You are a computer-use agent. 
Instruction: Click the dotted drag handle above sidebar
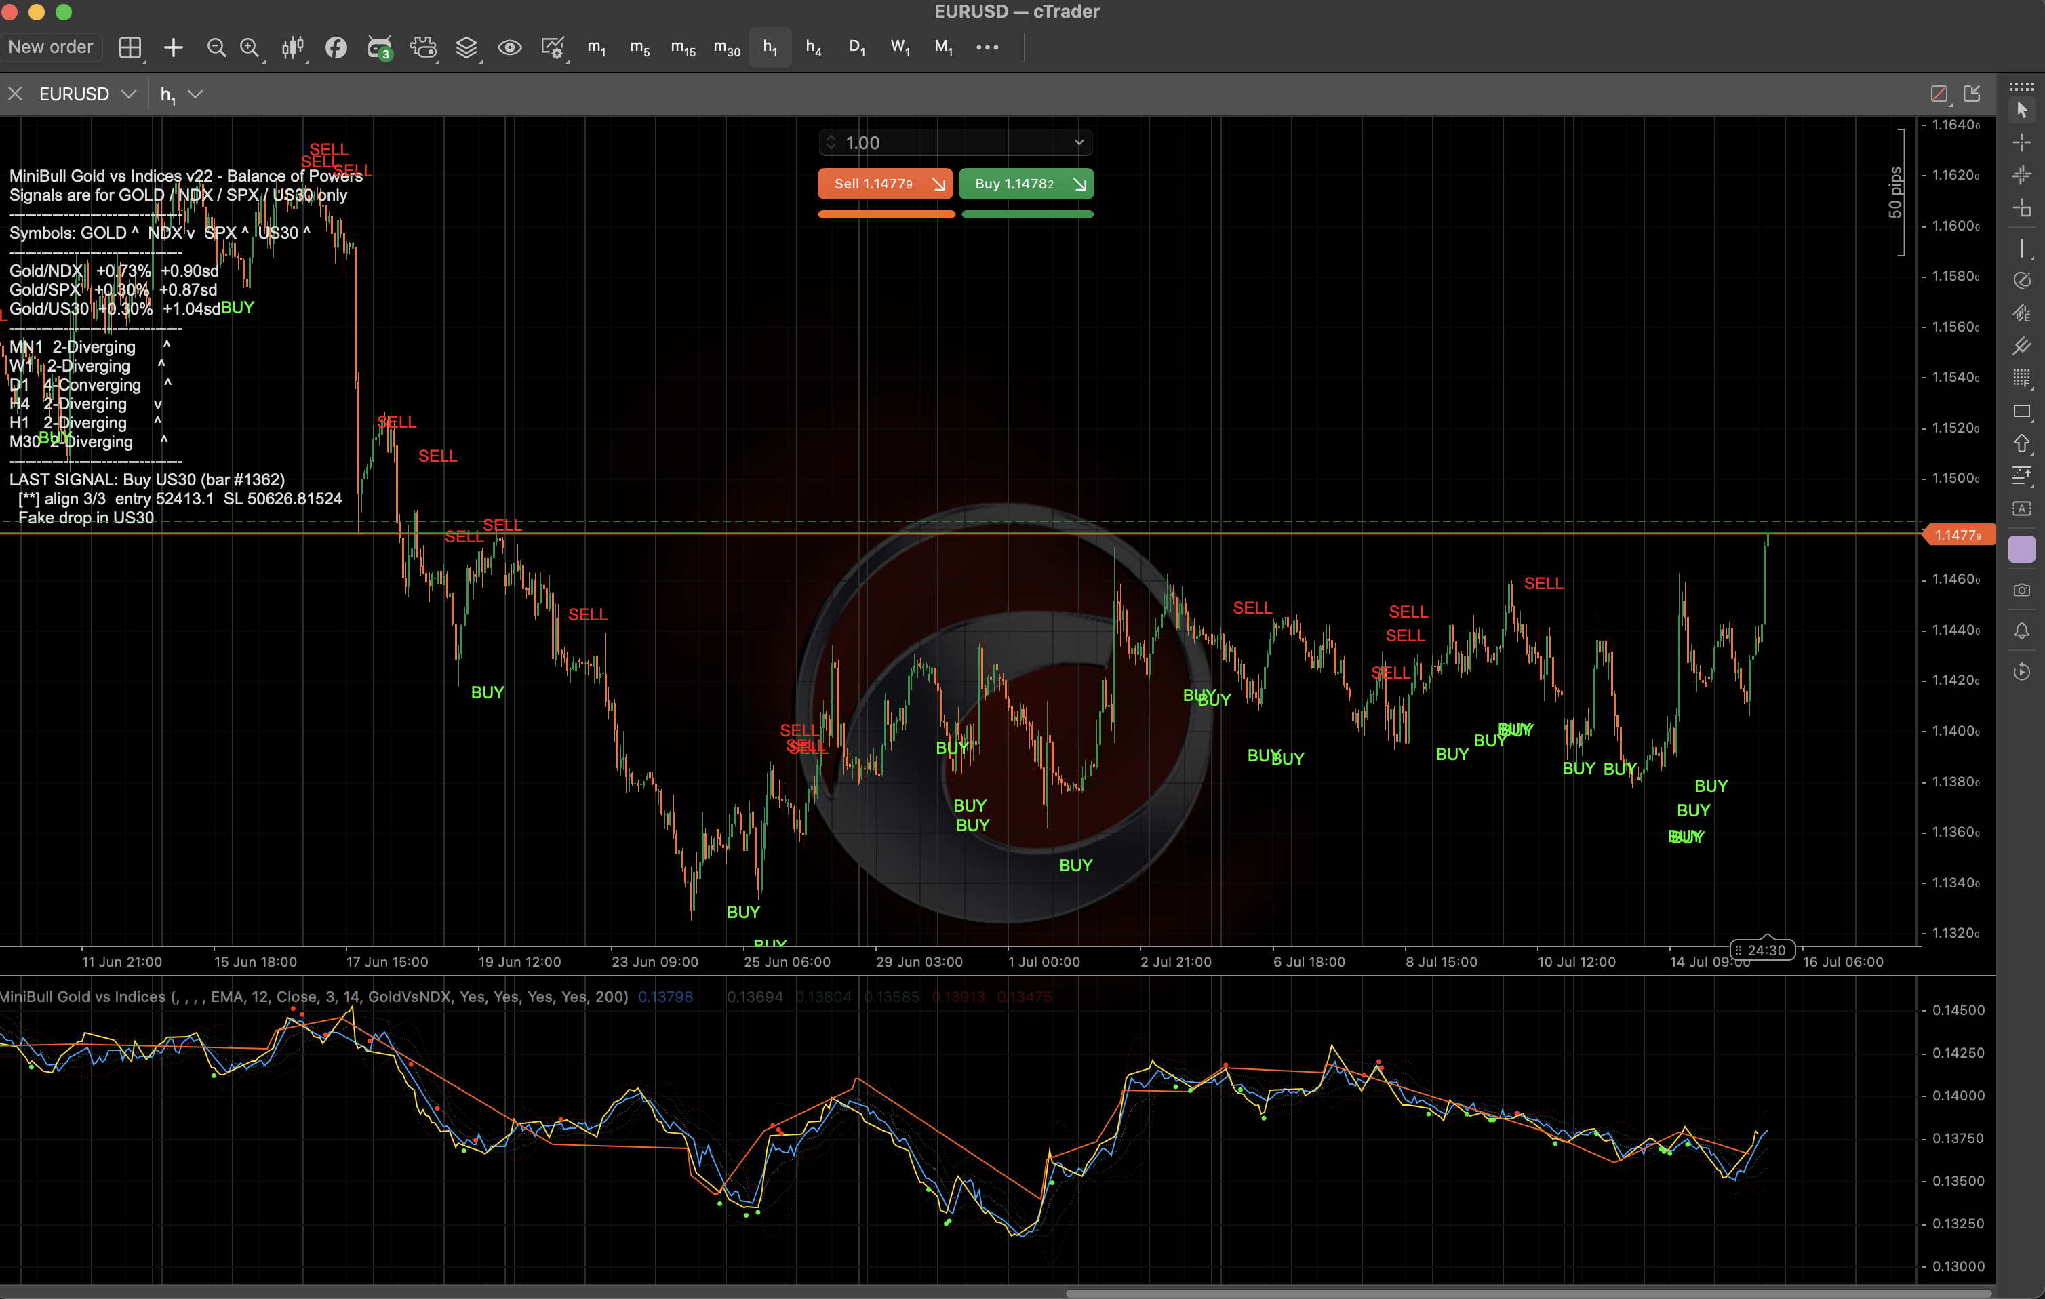(x=2021, y=87)
